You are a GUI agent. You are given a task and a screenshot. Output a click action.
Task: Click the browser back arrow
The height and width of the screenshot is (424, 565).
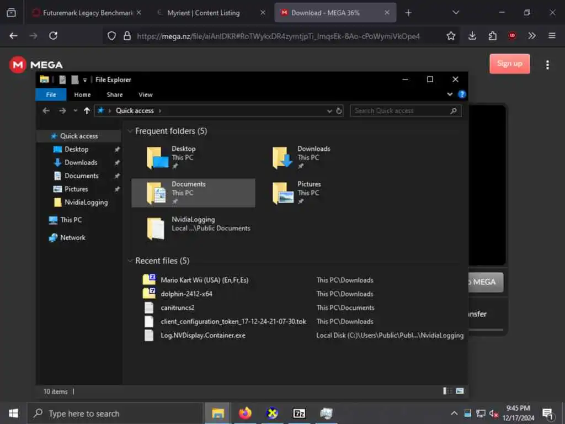pyautogui.click(x=13, y=36)
